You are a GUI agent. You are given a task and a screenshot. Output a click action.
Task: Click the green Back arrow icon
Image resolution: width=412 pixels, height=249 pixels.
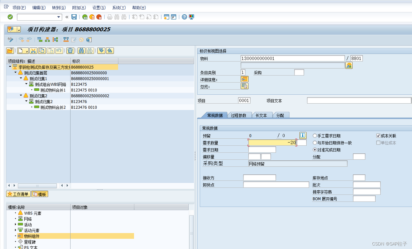pos(85,17)
